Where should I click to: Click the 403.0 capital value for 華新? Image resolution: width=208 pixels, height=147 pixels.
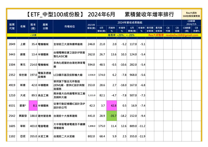(x=33, y=126)
